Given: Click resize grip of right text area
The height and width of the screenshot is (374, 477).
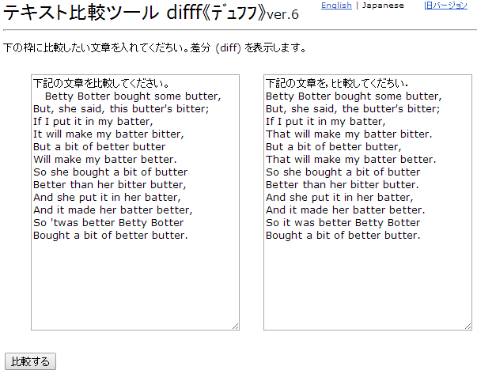Looking at the screenshot, I should [468, 326].
